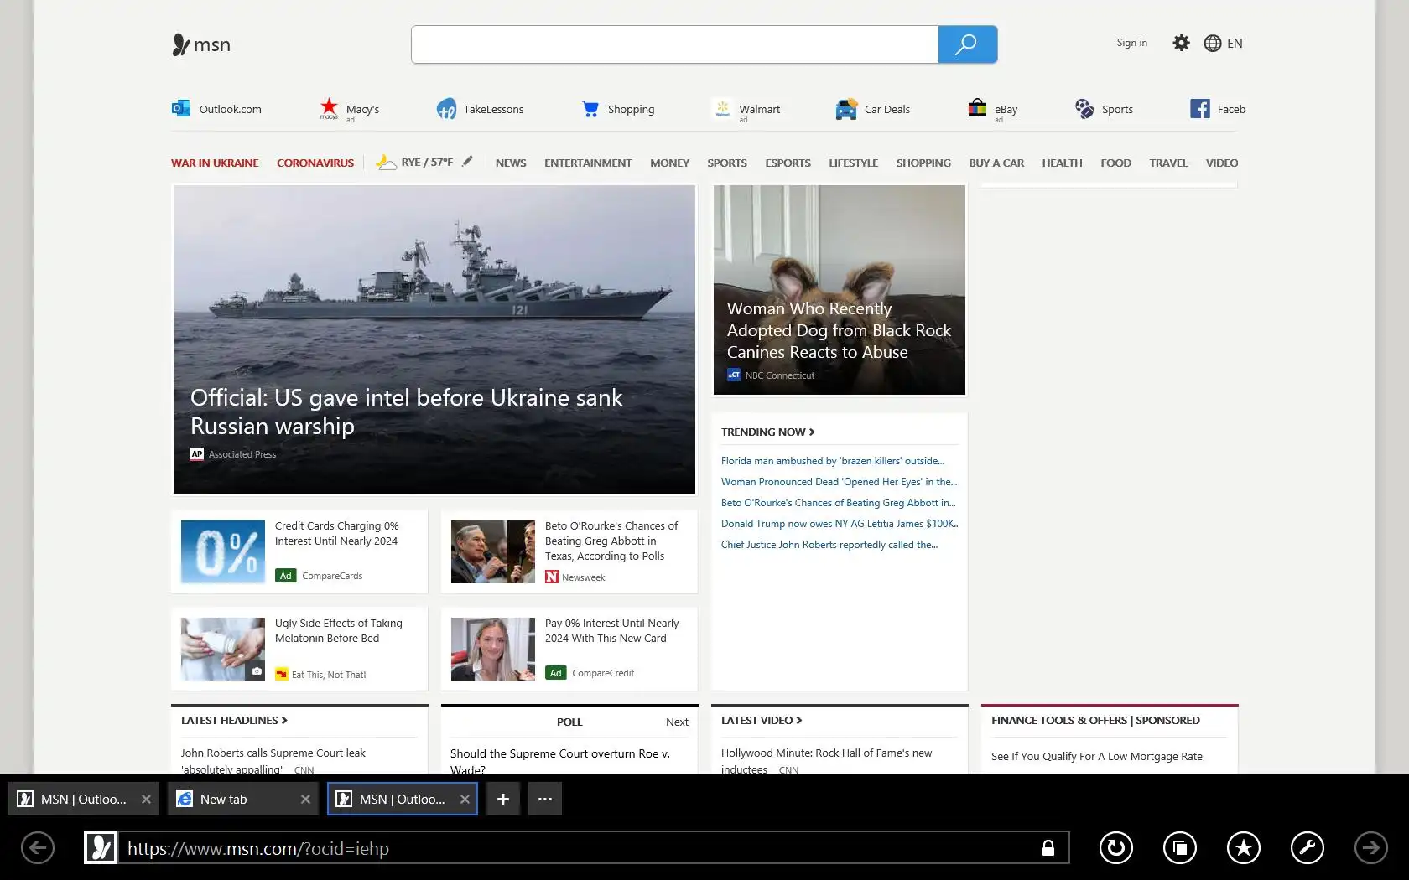1409x880 pixels.
Task: Open the ESPORTS section
Action: pyautogui.click(x=788, y=163)
